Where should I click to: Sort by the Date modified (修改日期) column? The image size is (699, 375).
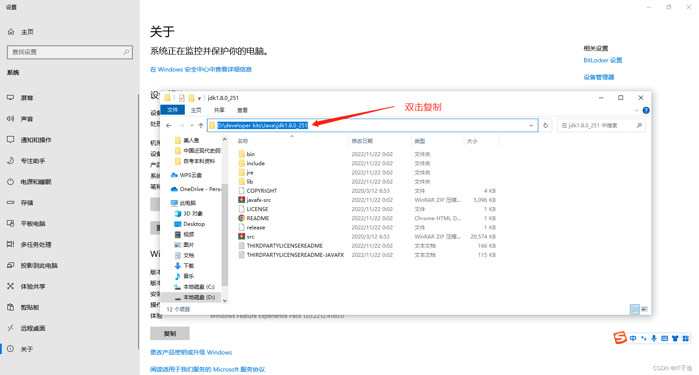[362, 141]
